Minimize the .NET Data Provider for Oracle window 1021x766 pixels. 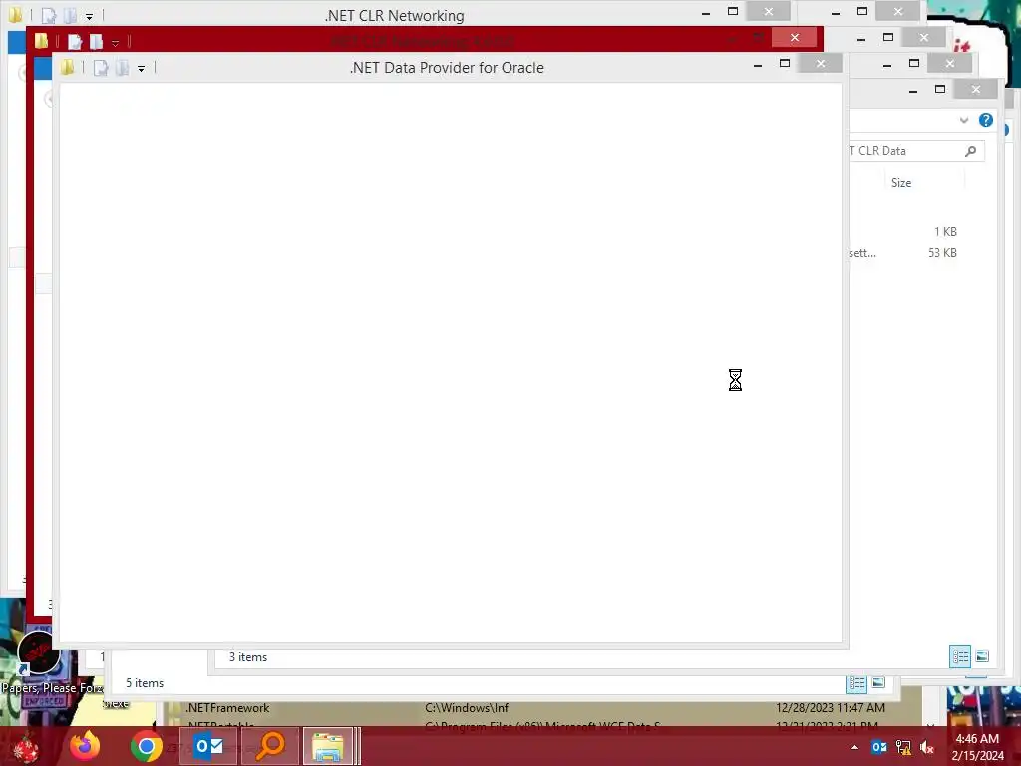[758, 64]
